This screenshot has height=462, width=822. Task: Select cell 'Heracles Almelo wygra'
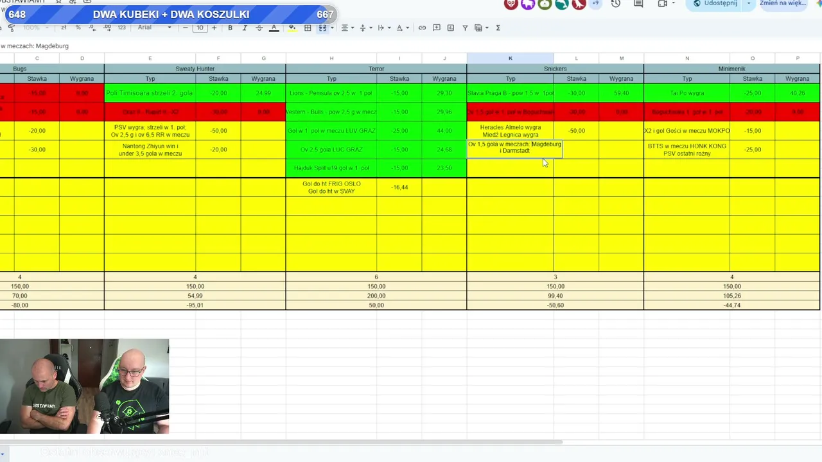(511, 131)
